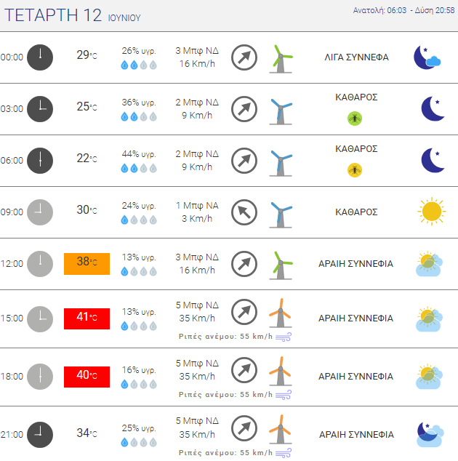
Task: Click the orange 38°C temperature box
Action: [x=87, y=264]
